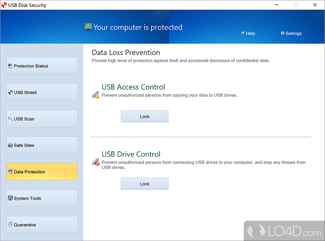Open the Safe Sites section
The width and height of the screenshot is (325, 241).
pyautogui.click(x=42, y=145)
